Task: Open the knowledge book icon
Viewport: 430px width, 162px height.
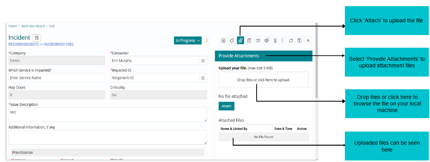Action: [x=258, y=40]
